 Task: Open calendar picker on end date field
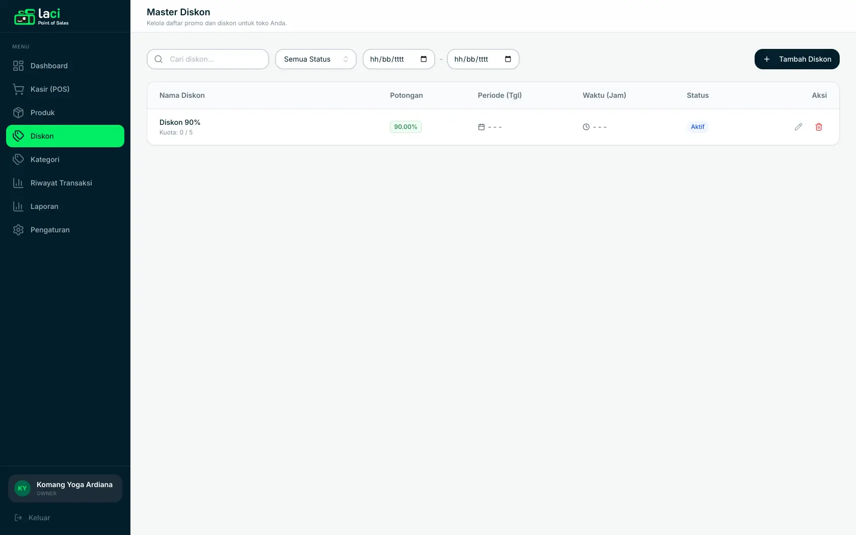pos(508,59)
